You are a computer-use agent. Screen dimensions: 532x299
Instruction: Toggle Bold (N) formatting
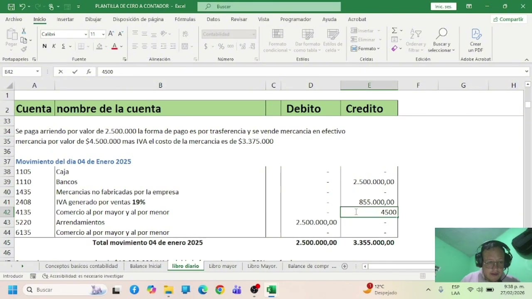44,46
